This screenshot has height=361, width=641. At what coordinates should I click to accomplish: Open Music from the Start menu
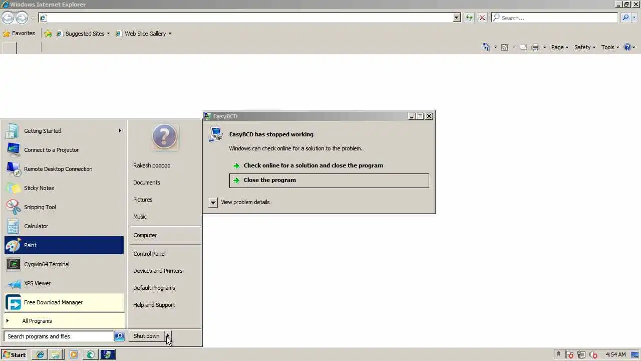(x=140, y=217)
